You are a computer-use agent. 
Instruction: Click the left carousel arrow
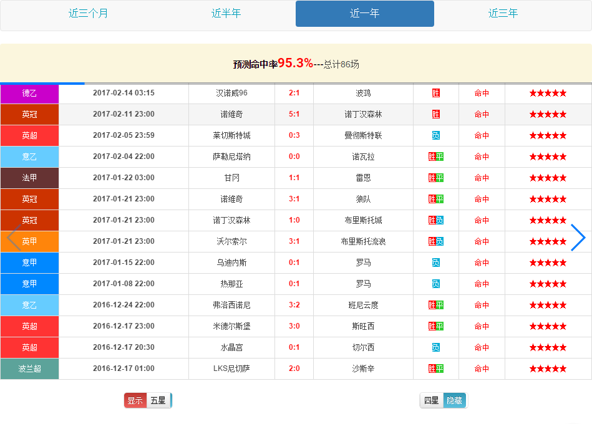(14, 238)
